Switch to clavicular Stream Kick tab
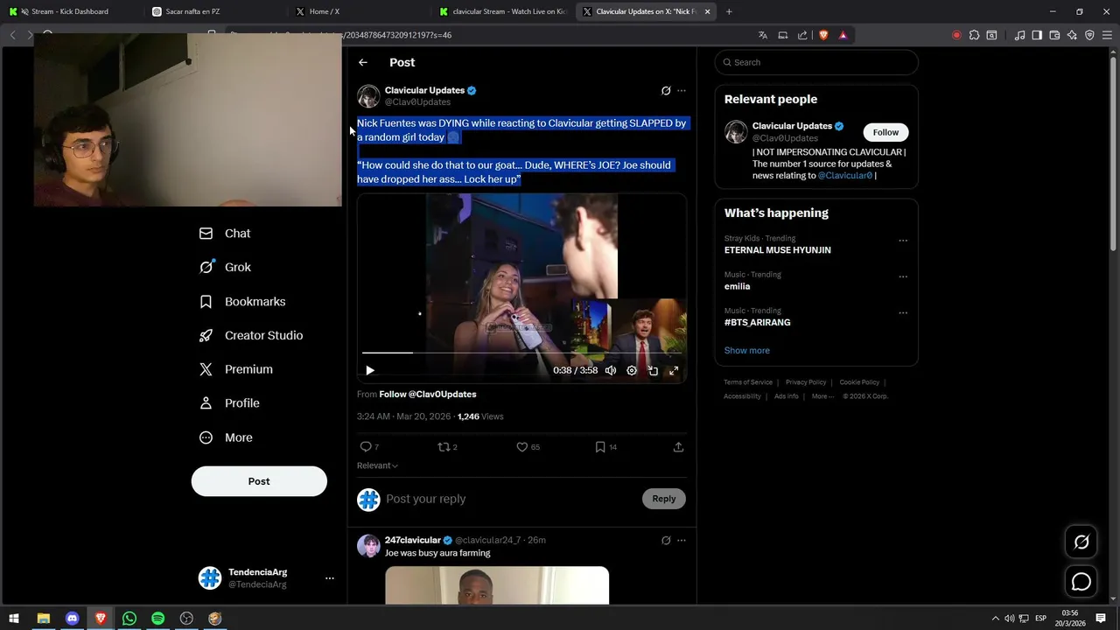This screenshot has width=1120, height=630. pos(503,11)
